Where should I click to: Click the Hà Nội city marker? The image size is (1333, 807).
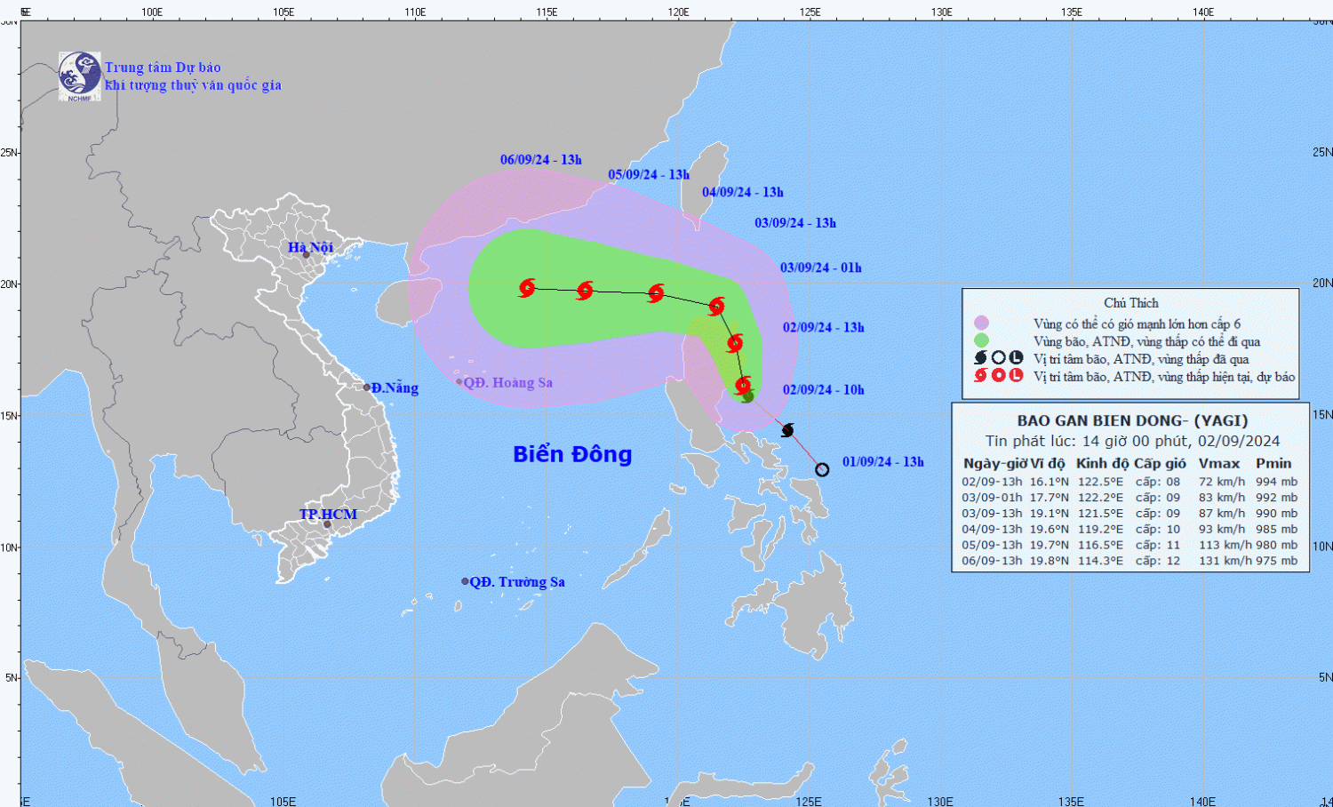307,255
